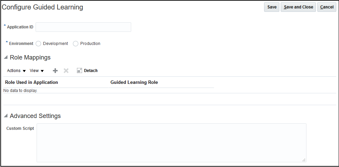Click the delete role mapping X icon
Screen dimensions: 339x167
point(66,71)
